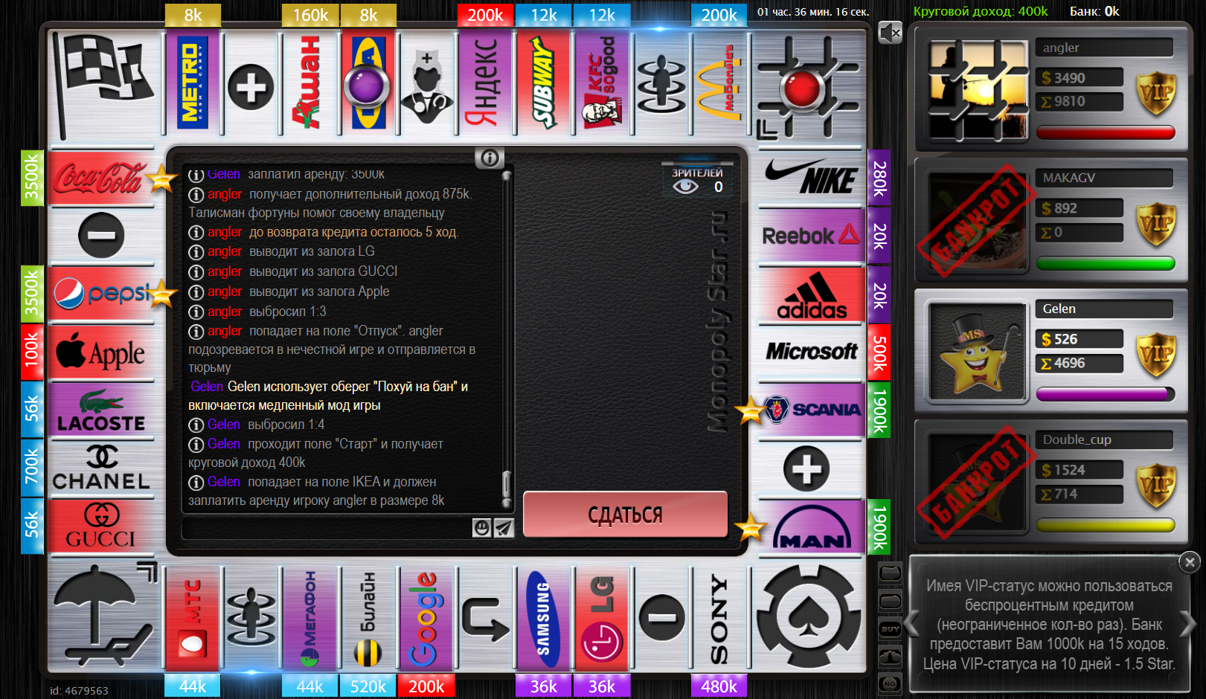Select the Coca-Cola board cell
Image resolution: width=1206 pixels, height=699 pixels.
[101, 178]
